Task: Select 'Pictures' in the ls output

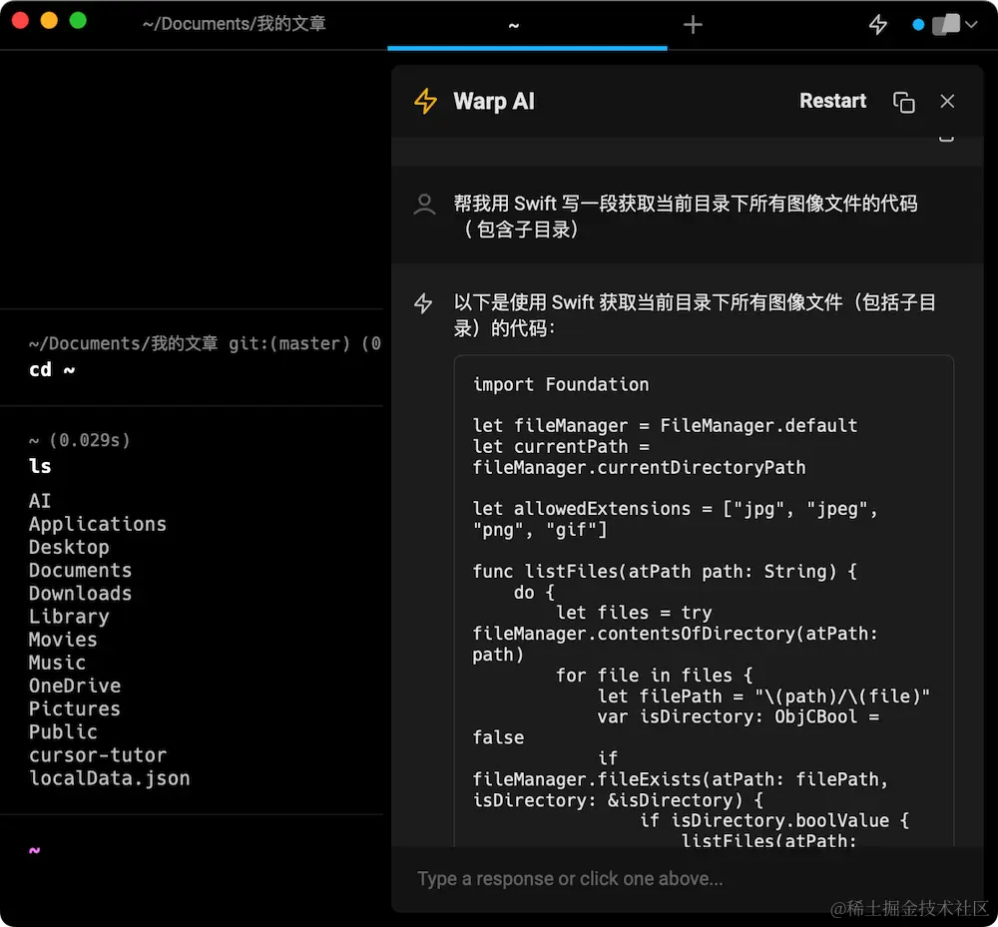Action: (x=75, y=708)
